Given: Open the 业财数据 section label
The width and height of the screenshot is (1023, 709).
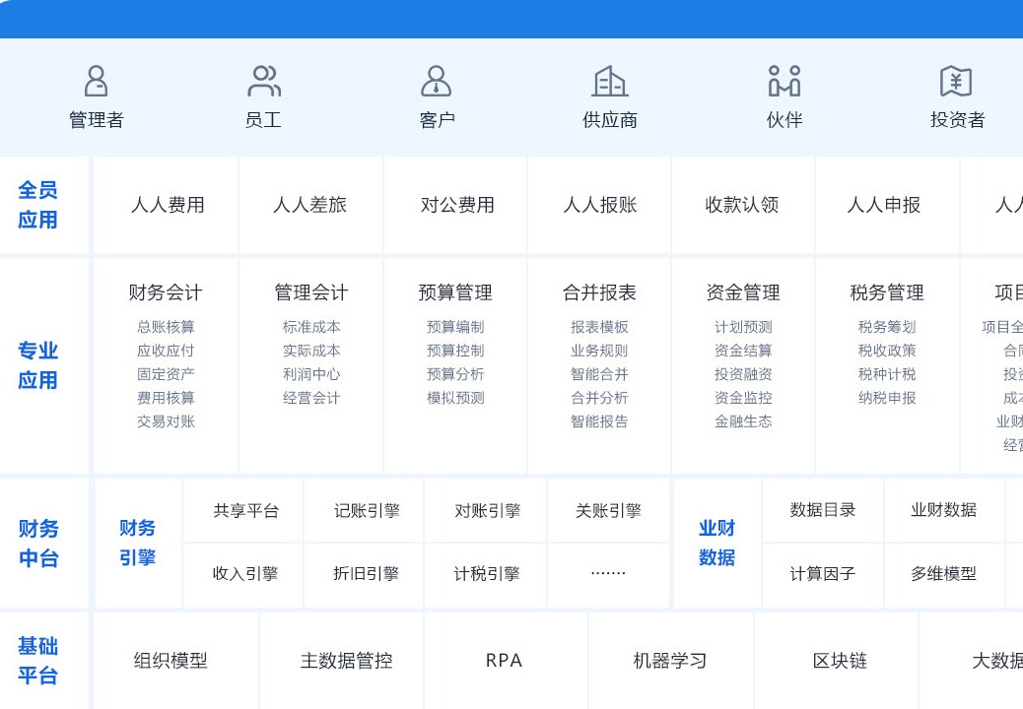Looking at the screenshot, I should (717, 543).
